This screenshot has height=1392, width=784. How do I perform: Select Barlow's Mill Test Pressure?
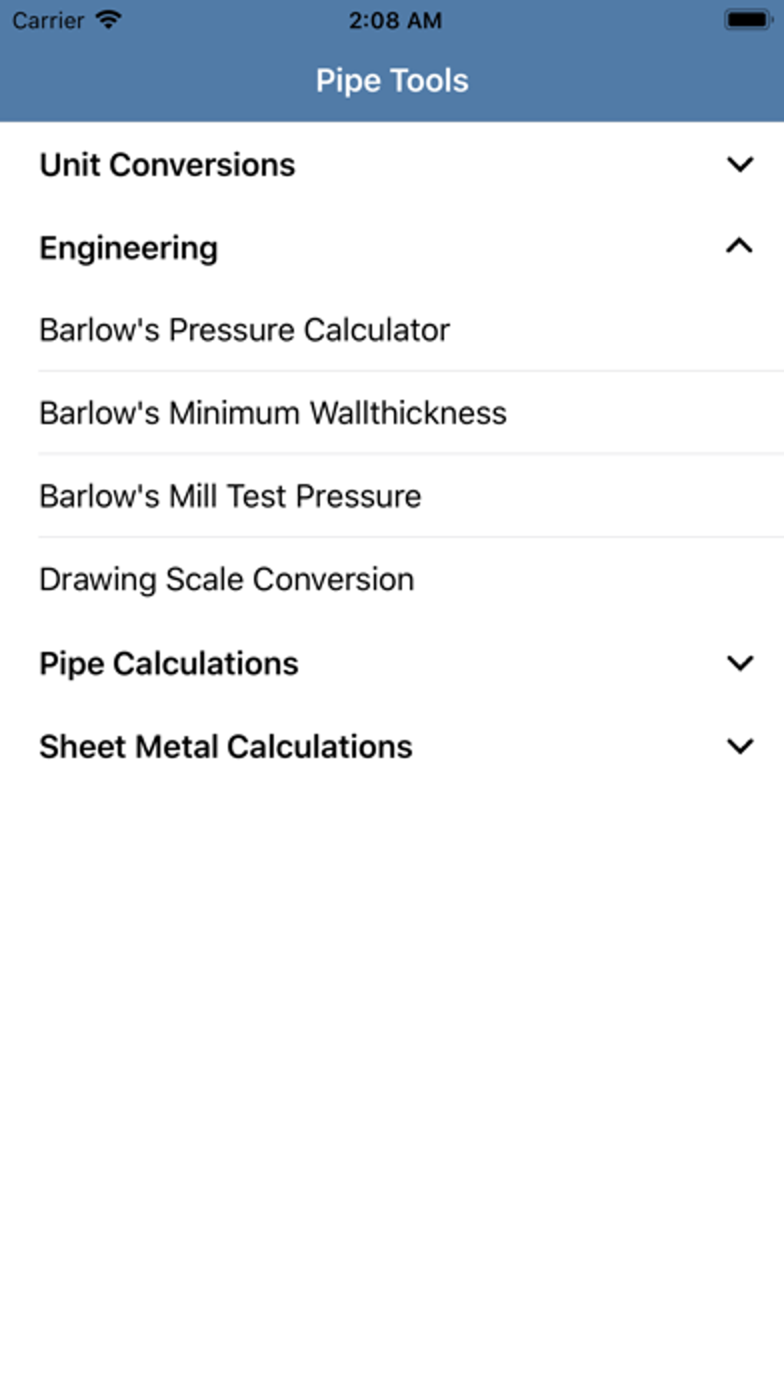click(231, 497)
